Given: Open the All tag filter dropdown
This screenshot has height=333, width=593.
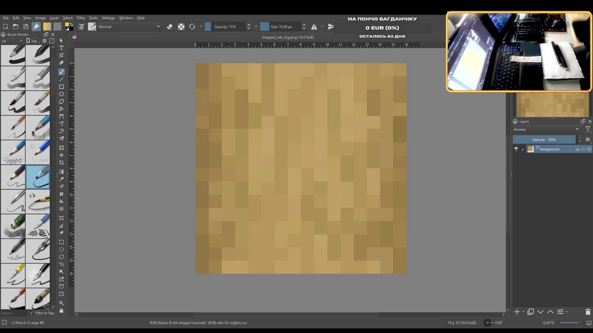Looking at the screenshot, I should (x=12, y=41).
